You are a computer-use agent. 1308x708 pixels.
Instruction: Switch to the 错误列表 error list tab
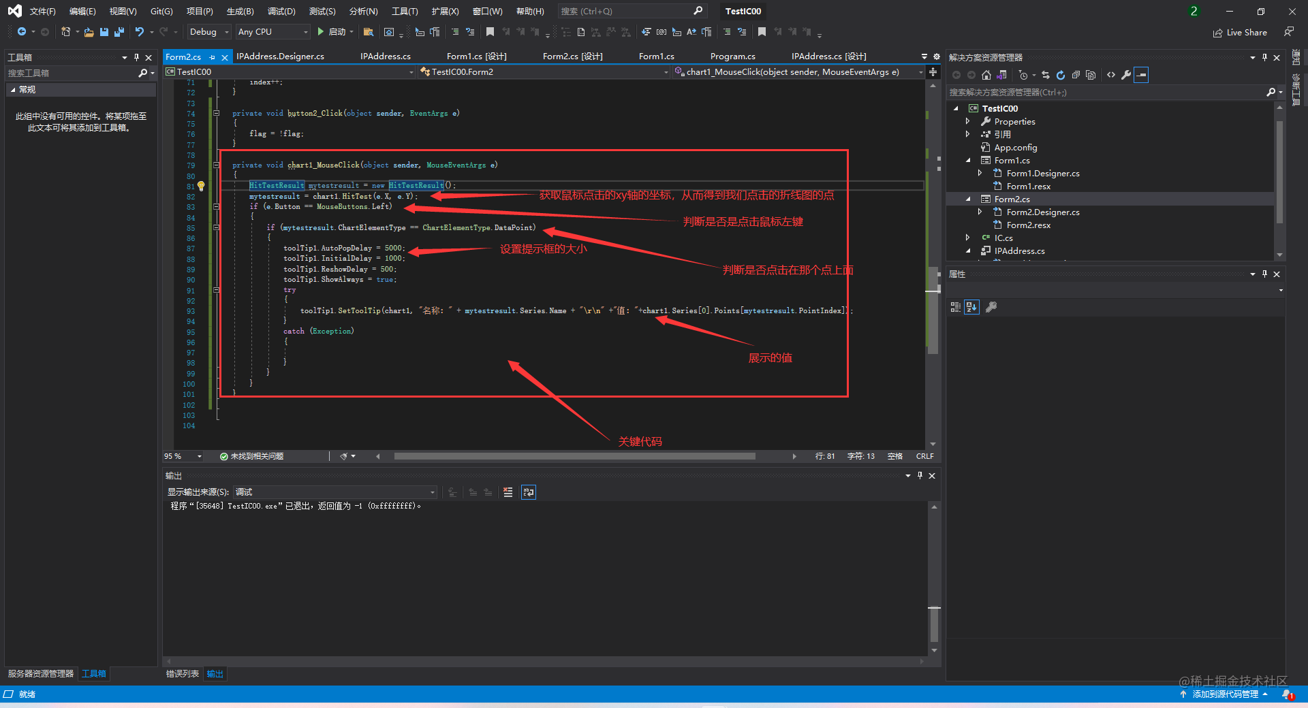(183, 674)
